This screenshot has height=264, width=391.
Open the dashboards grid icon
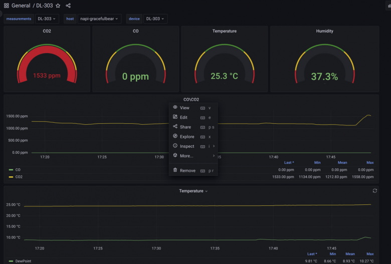7,6
